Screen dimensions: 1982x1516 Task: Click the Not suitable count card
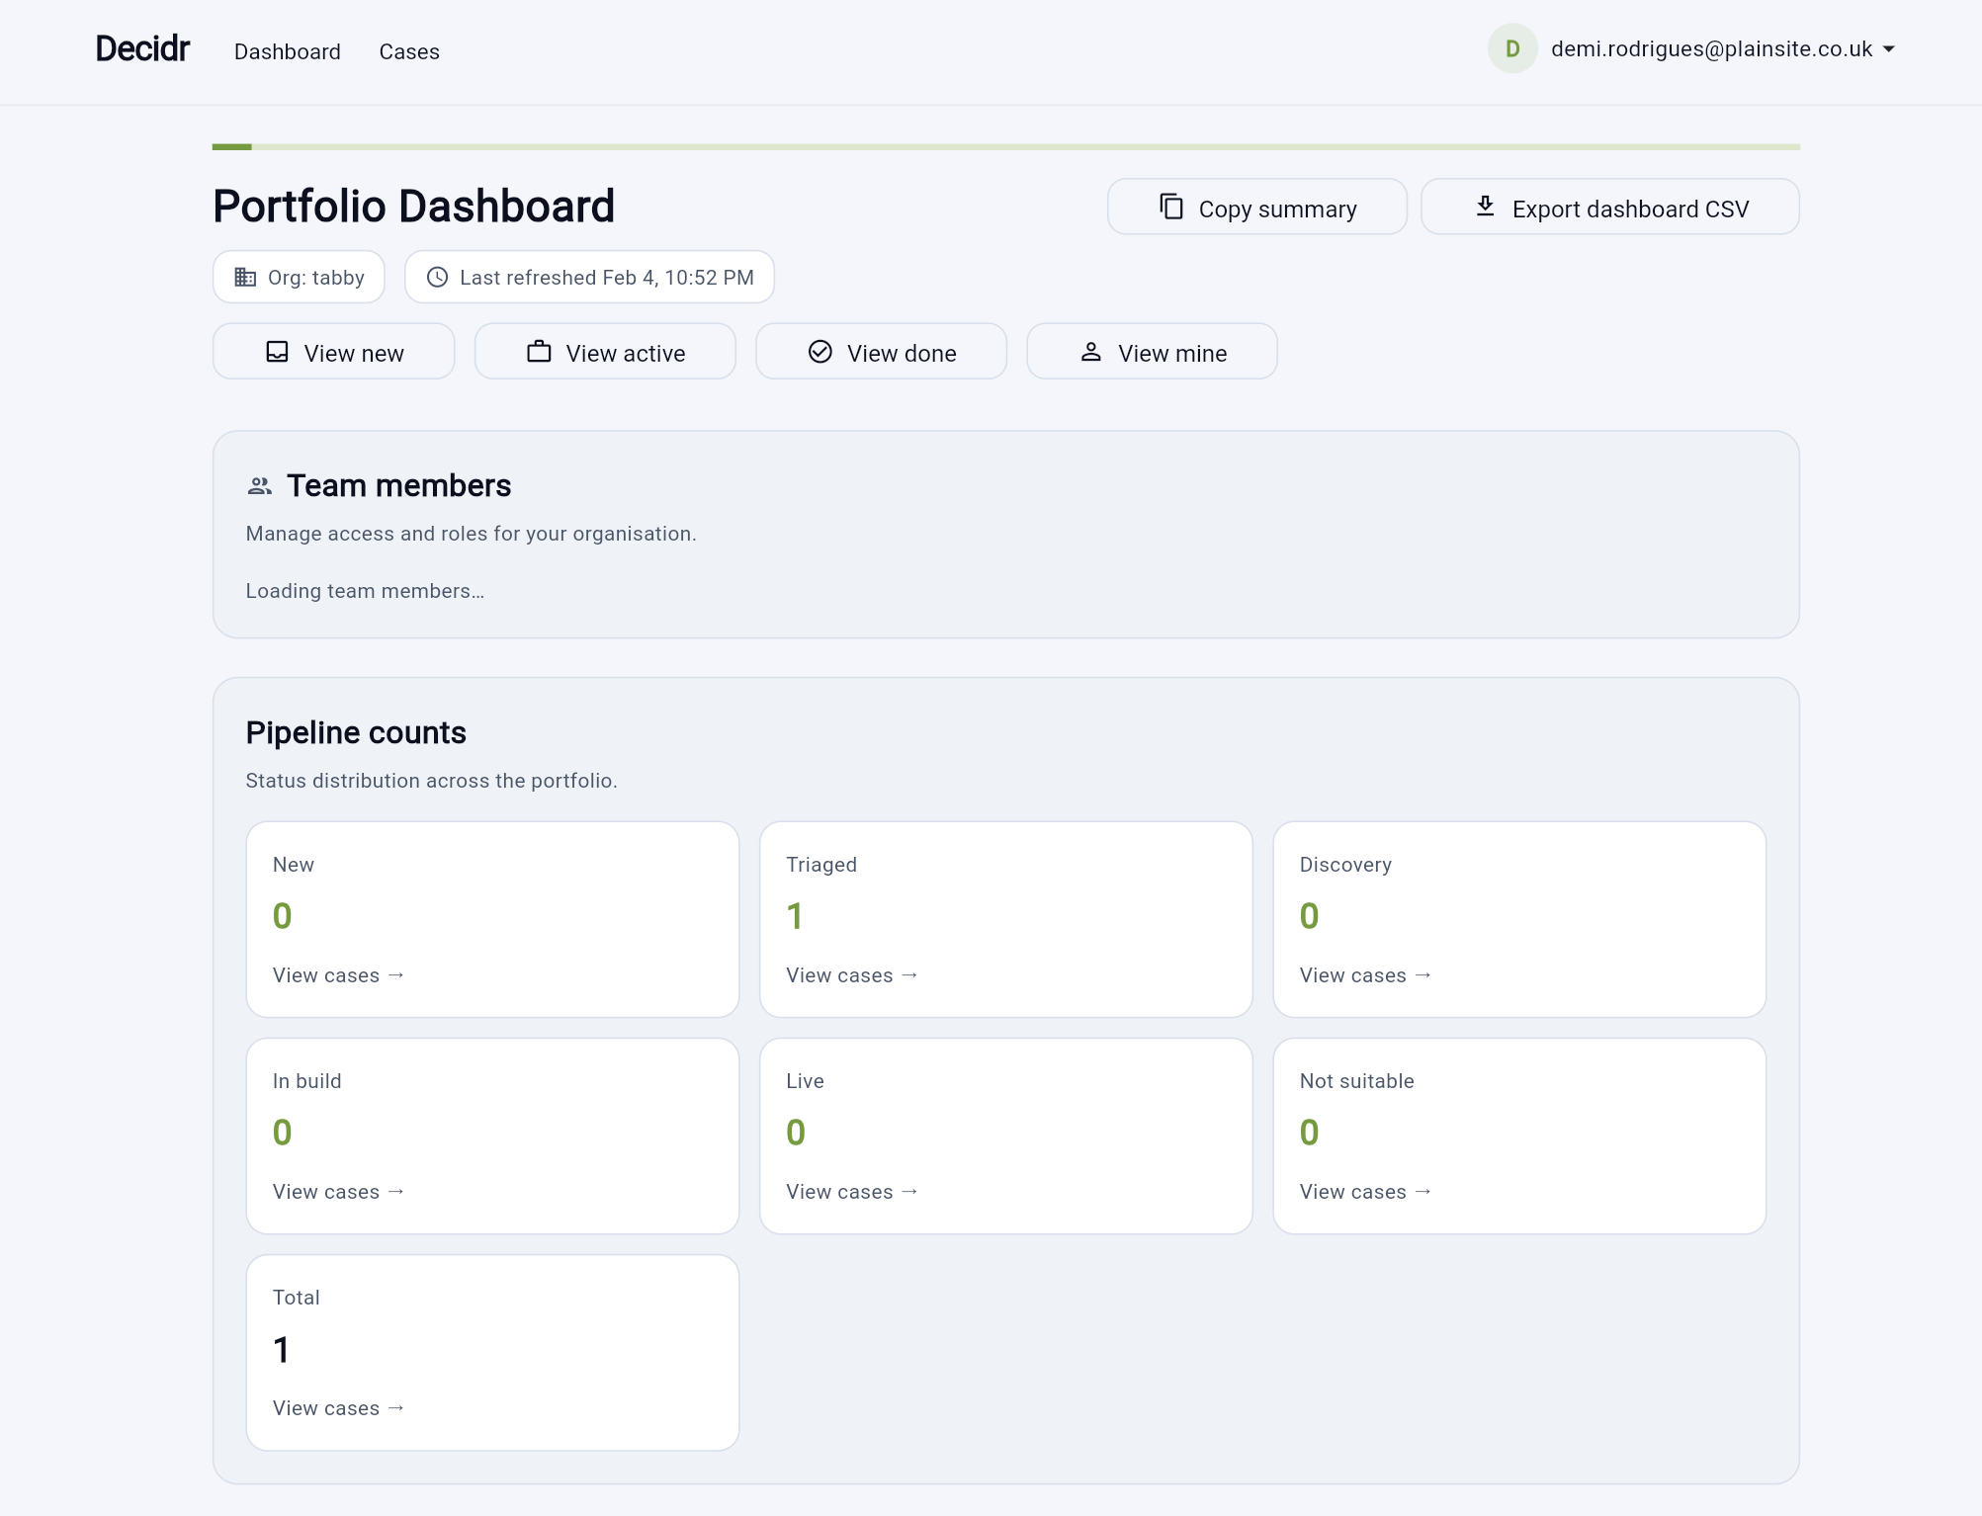1518,1135
